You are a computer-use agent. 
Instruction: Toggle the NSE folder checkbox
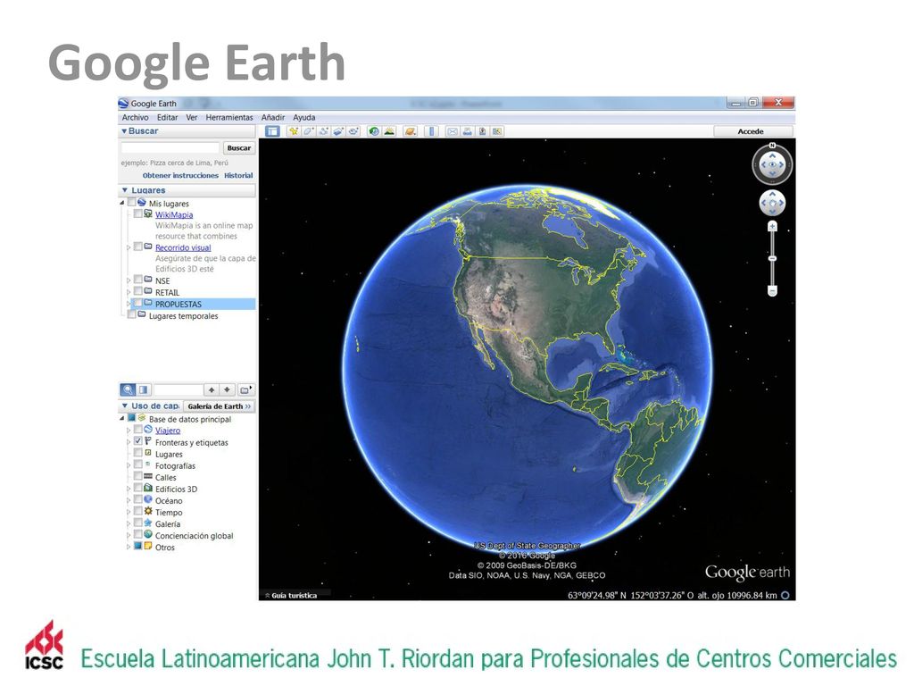[x=138, y=280]
